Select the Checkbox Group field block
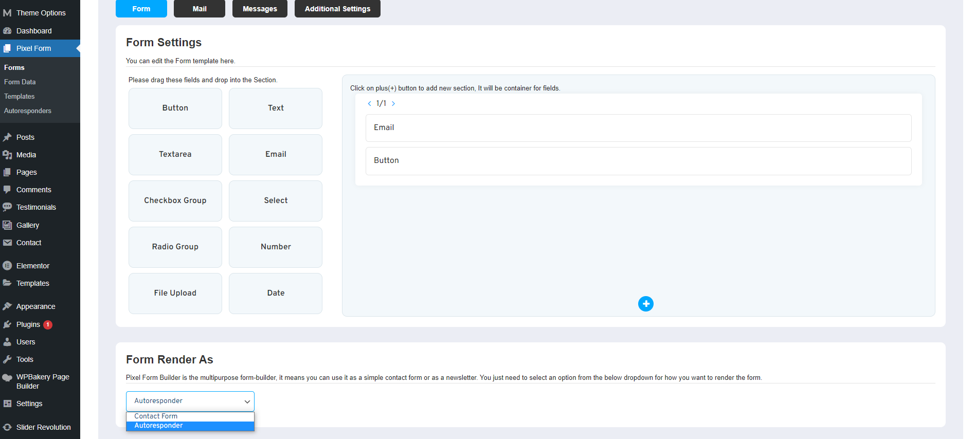Screen dimensions: 975x439 tap(175, 200)
